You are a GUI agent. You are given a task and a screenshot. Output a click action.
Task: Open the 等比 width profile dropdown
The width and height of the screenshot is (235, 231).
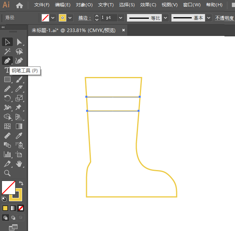[x=165, y=18]
